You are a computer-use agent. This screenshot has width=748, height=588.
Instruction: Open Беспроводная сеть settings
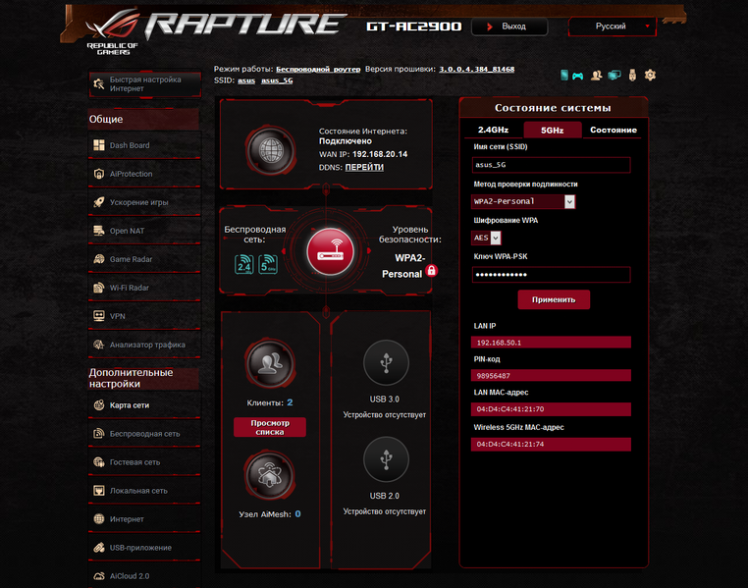point(144,434)
